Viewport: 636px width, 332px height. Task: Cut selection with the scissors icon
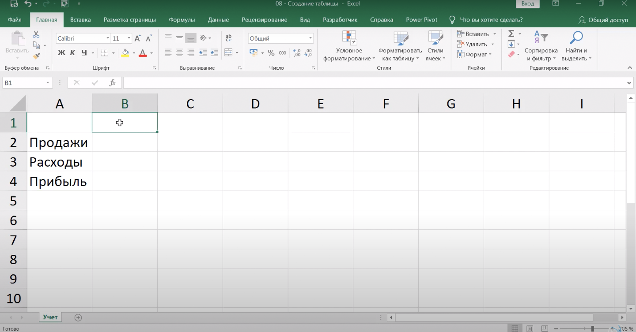(x=36, y=34)
